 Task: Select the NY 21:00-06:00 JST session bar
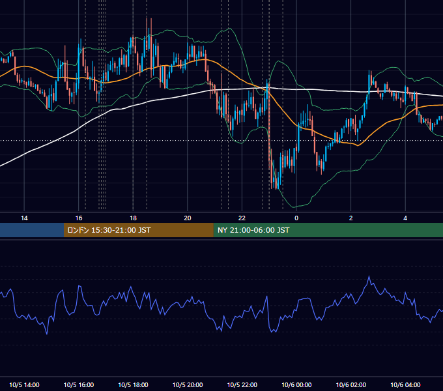pos(328,230)
